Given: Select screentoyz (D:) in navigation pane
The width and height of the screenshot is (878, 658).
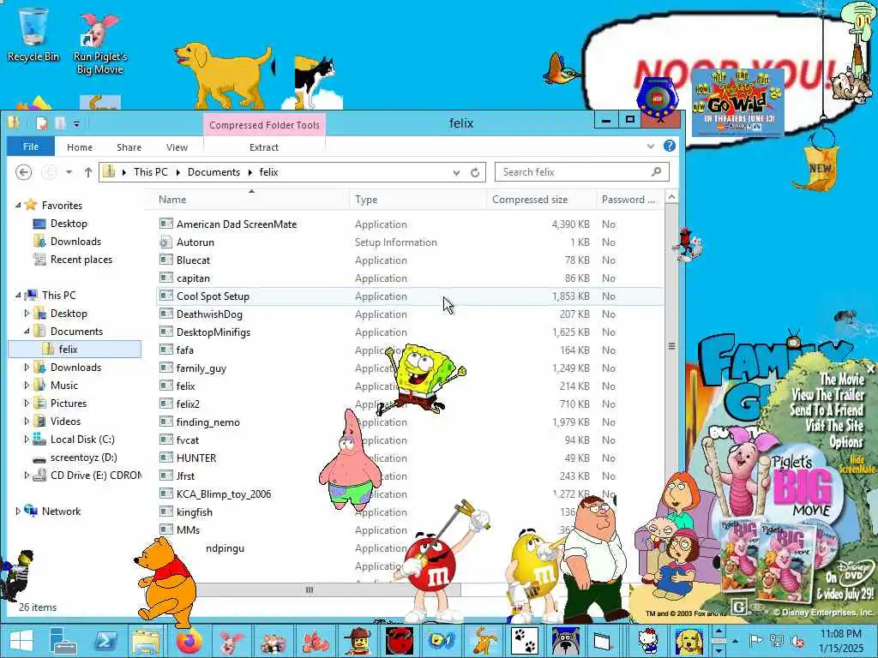Looking at the screenshot, I should pyautogui.click(x=83, y=458).
